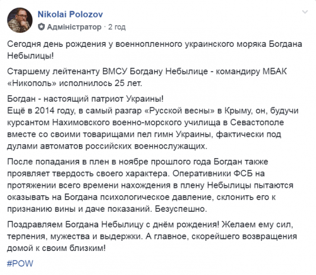The image size is (316, 275).
Task: Click the abbreviation ВМСУ in the post
Action: pos(115,71)
